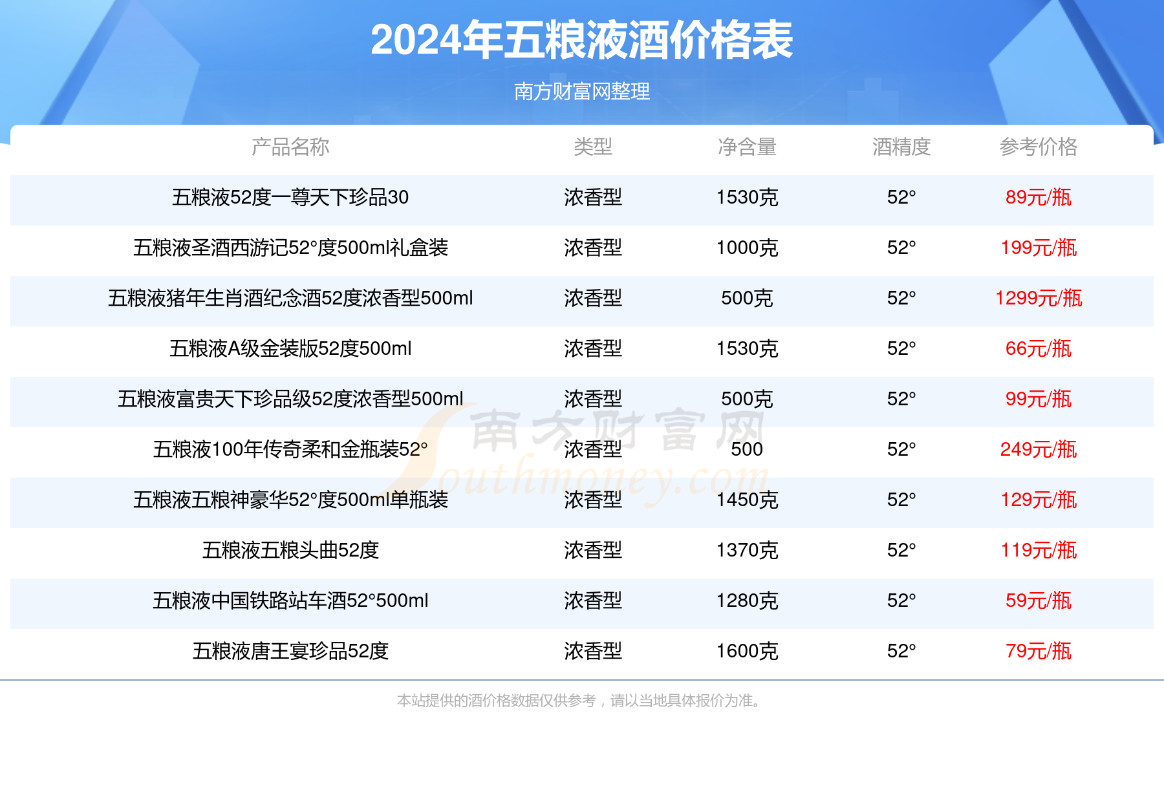
Task: Click 浓香型 in 唐王宴珍品 row
Action: pyautogui.click(x=593, y=651)
